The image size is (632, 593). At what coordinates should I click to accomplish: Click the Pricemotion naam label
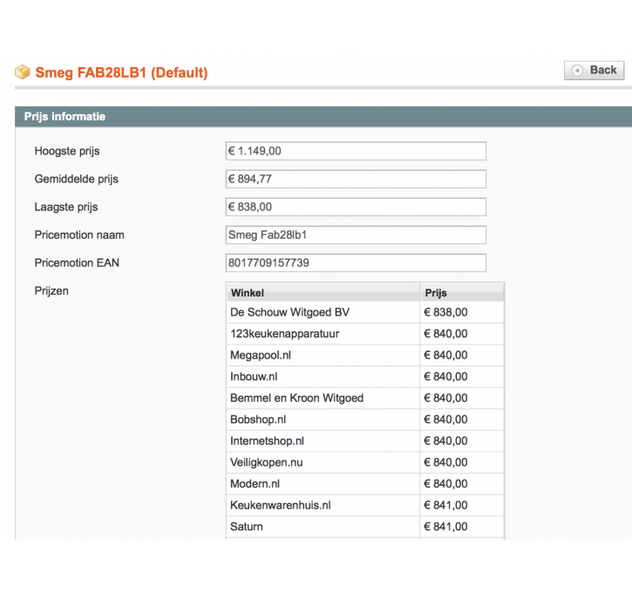pos(79,235)
